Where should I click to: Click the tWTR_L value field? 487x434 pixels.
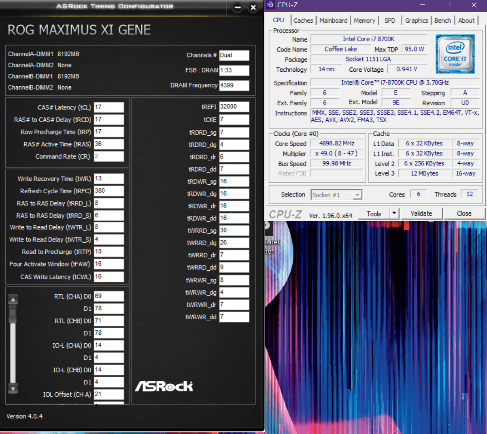pos(109,227)
